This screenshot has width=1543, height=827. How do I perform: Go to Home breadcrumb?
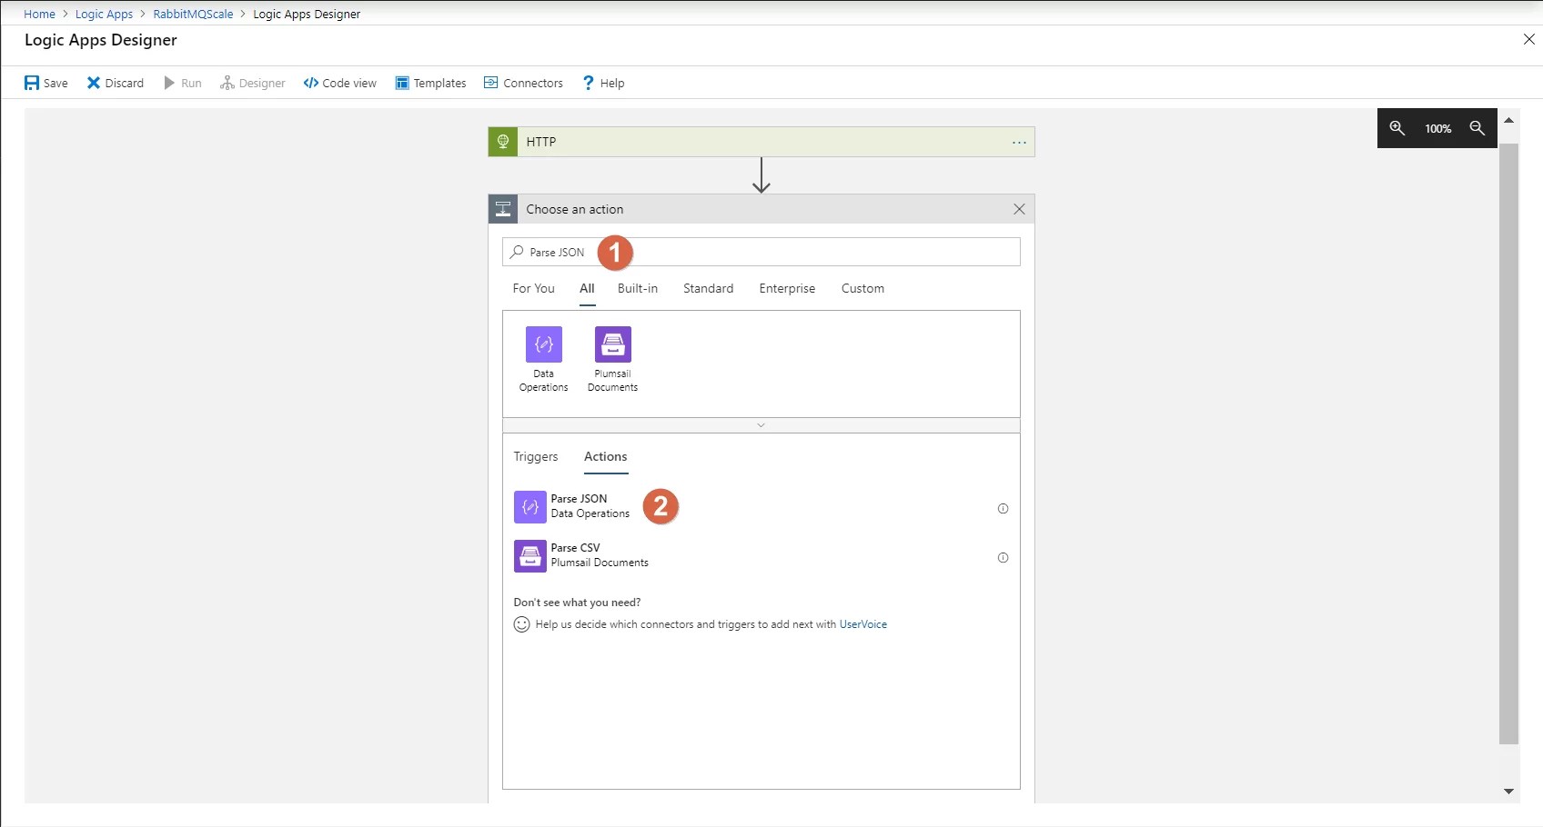(39, 14)
